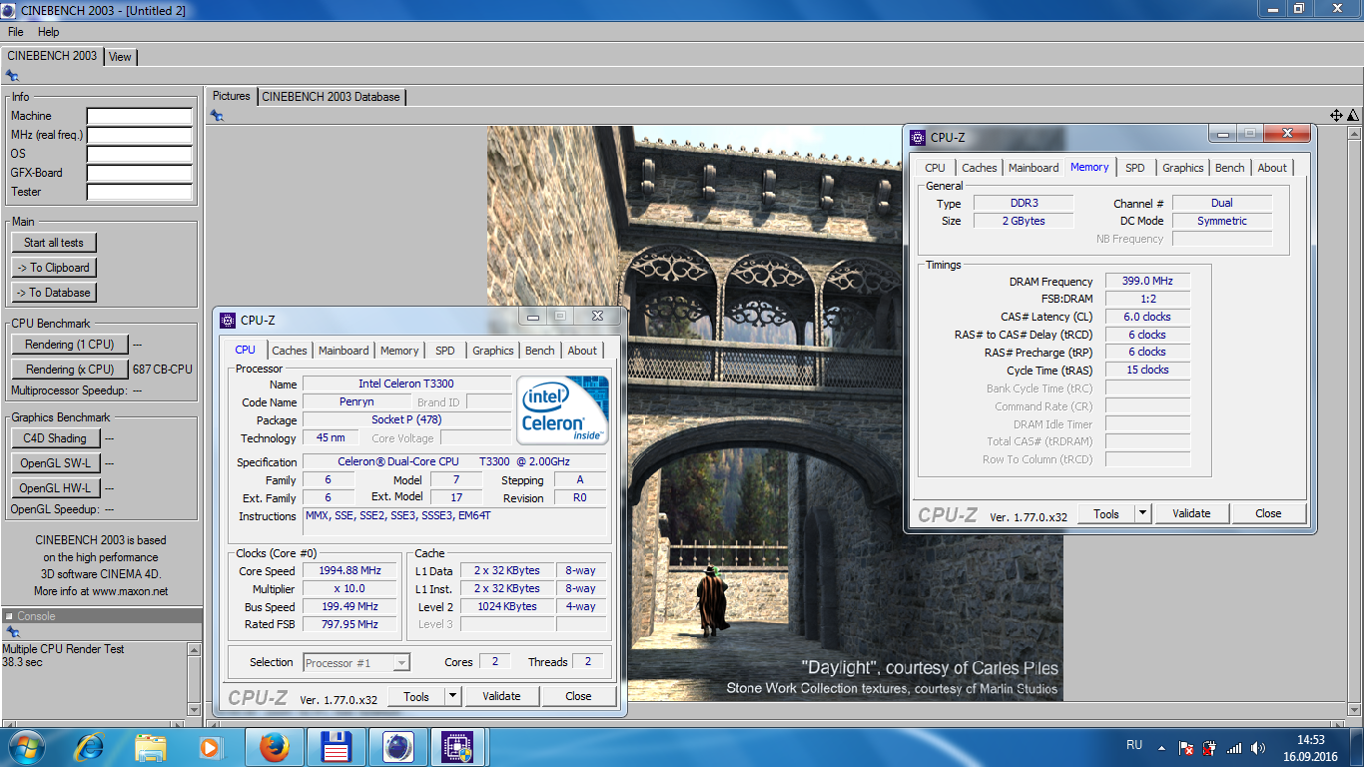Open Caches tab in left CPU-Z window
Screen dimensions: 1364x767
290,351
